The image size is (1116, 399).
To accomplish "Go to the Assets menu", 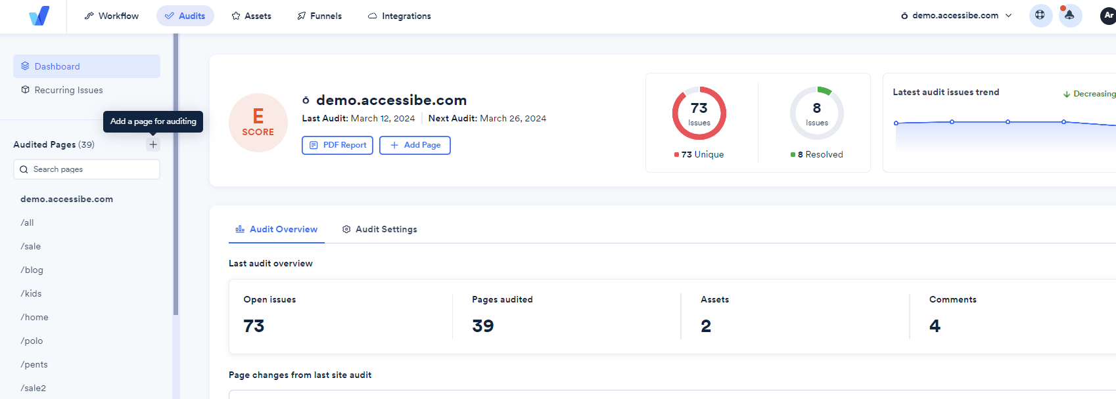I will coord(252,16).
